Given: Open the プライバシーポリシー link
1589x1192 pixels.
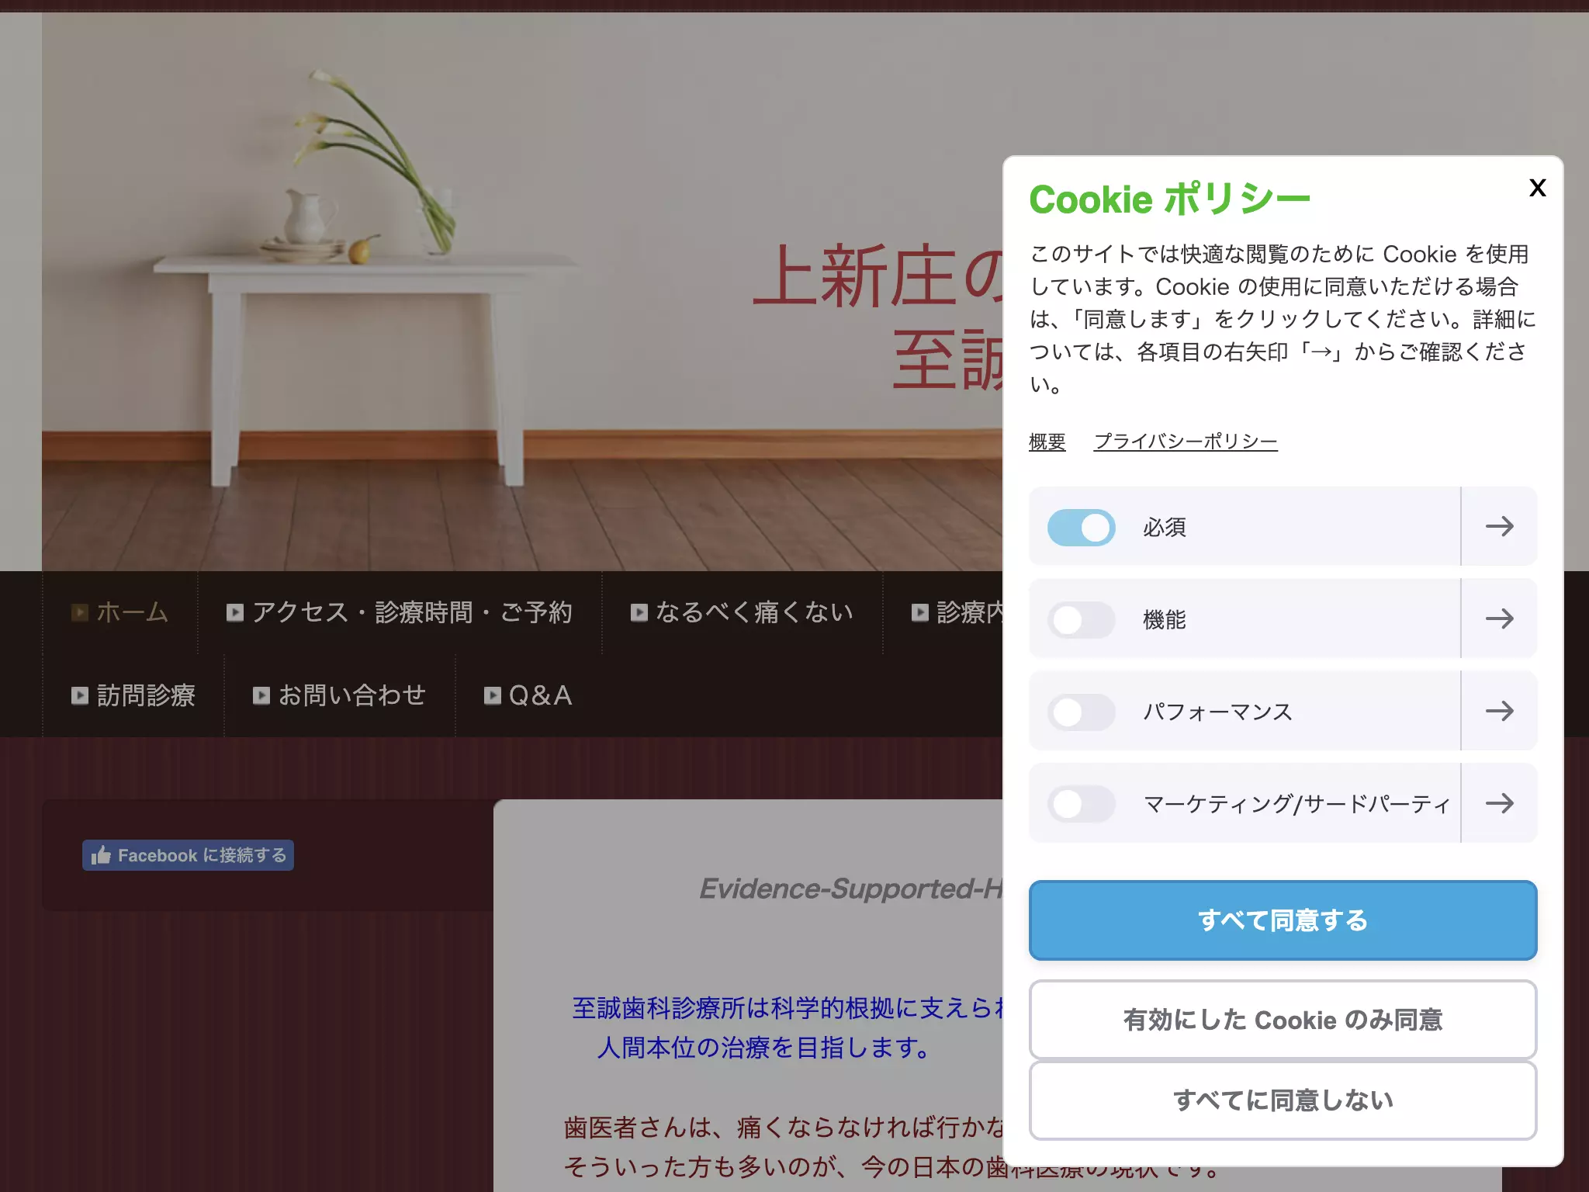Looking at the screenshot, I should (1186, 442).
